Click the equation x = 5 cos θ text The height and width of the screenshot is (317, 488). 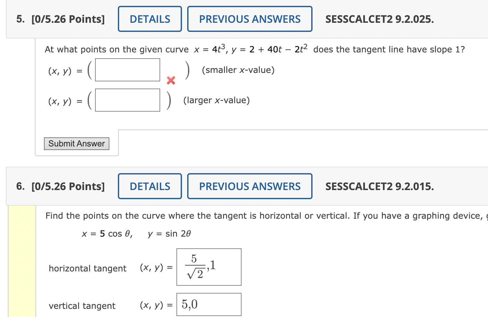click(106, 233)
